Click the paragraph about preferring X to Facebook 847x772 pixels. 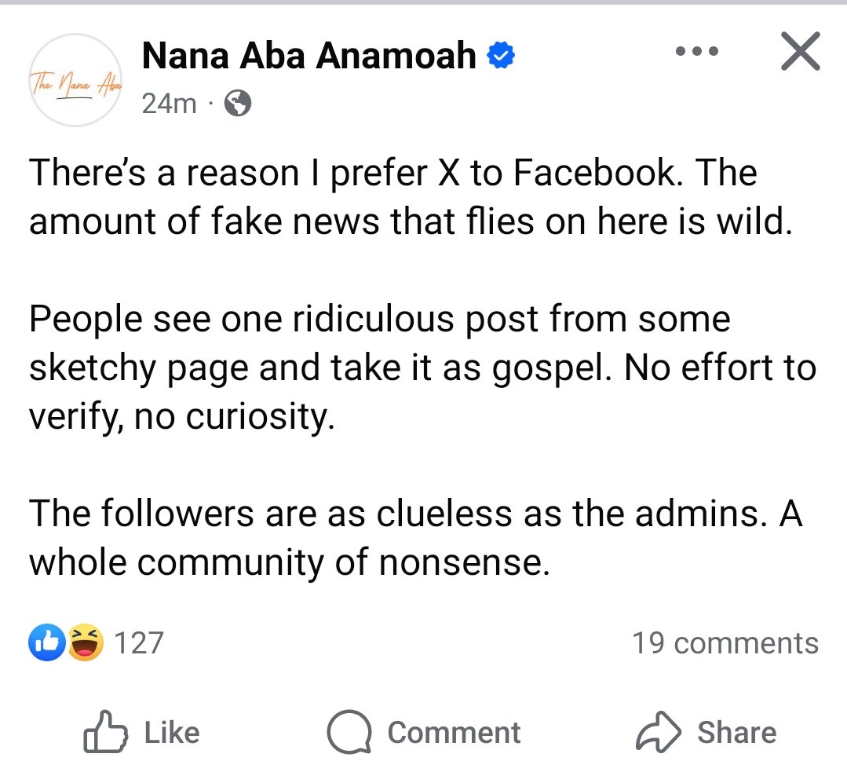pyautogui.click(x=392, y=197)
